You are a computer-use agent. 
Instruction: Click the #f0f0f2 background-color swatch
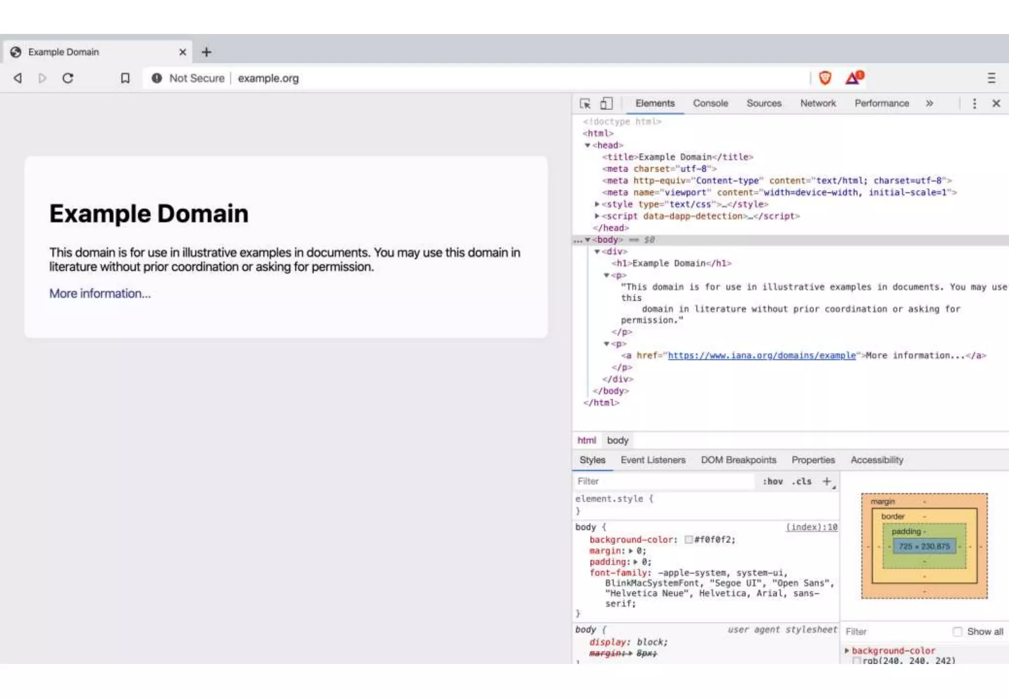(689, 539)
